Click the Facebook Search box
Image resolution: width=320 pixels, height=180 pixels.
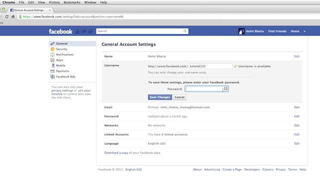click(142, 31)
